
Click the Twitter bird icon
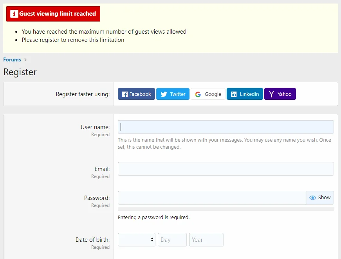(164, 94)
